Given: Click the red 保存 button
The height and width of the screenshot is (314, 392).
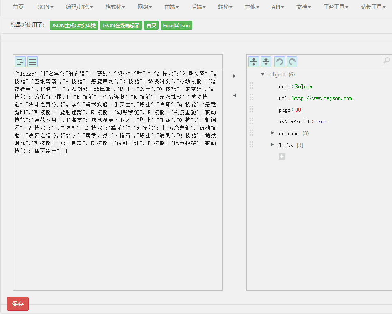Looking at the screenshot, I should tap(18, 304).
